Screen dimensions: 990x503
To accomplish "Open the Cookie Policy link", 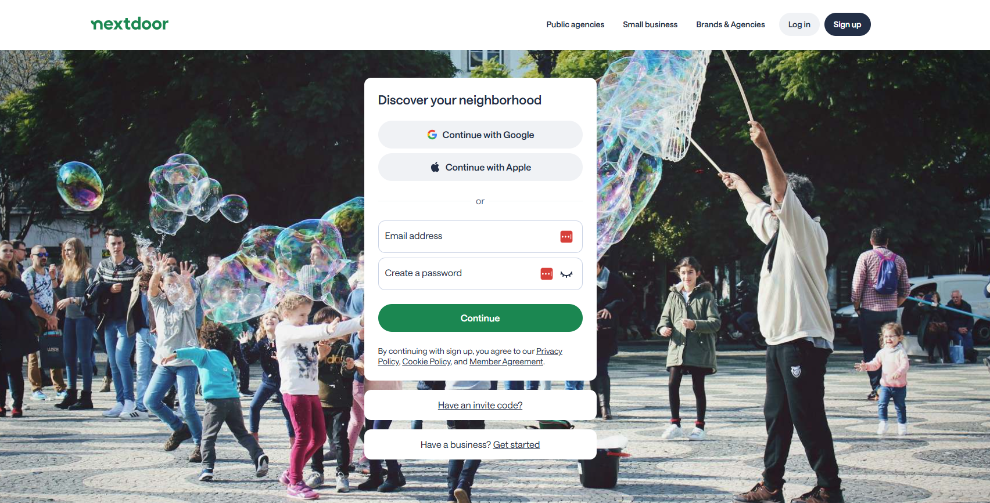I will pyautogui.click(x=426, y=361).
